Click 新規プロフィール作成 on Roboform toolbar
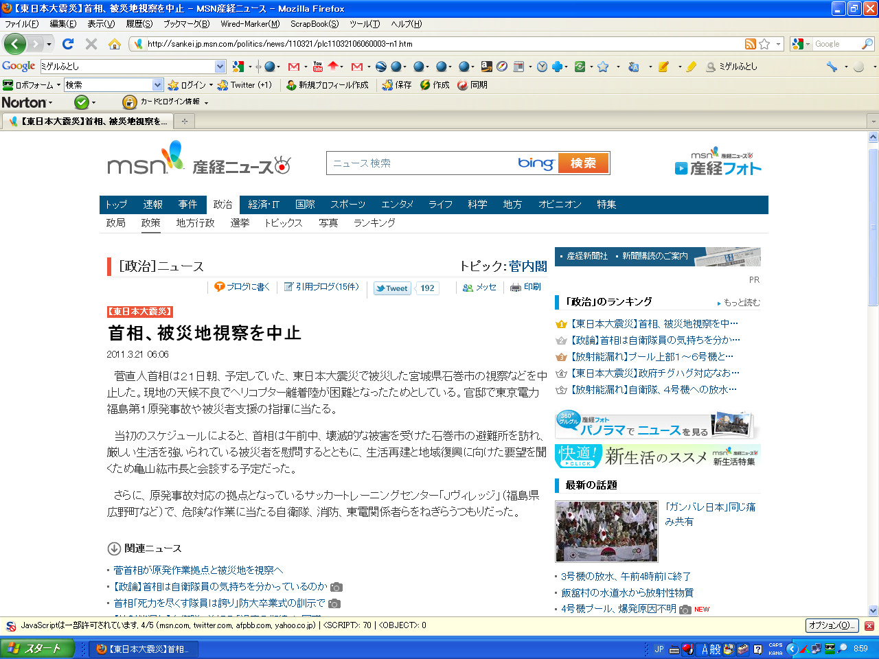This screenshot has height=659, width=879. 328,85
